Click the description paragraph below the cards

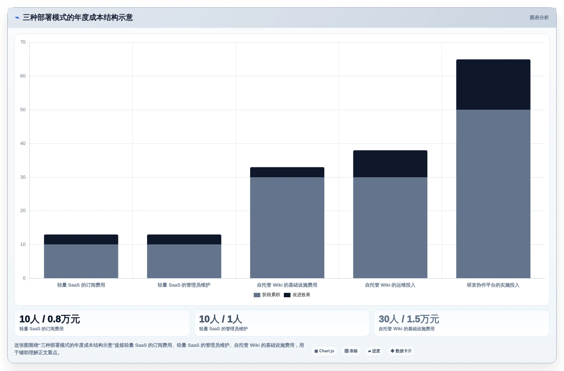(x=159, y=349)
